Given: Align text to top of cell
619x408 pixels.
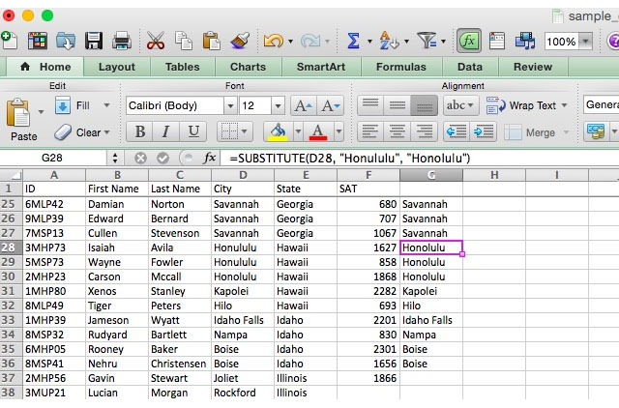Looking at the screenshot, I should tap(370, 105).
